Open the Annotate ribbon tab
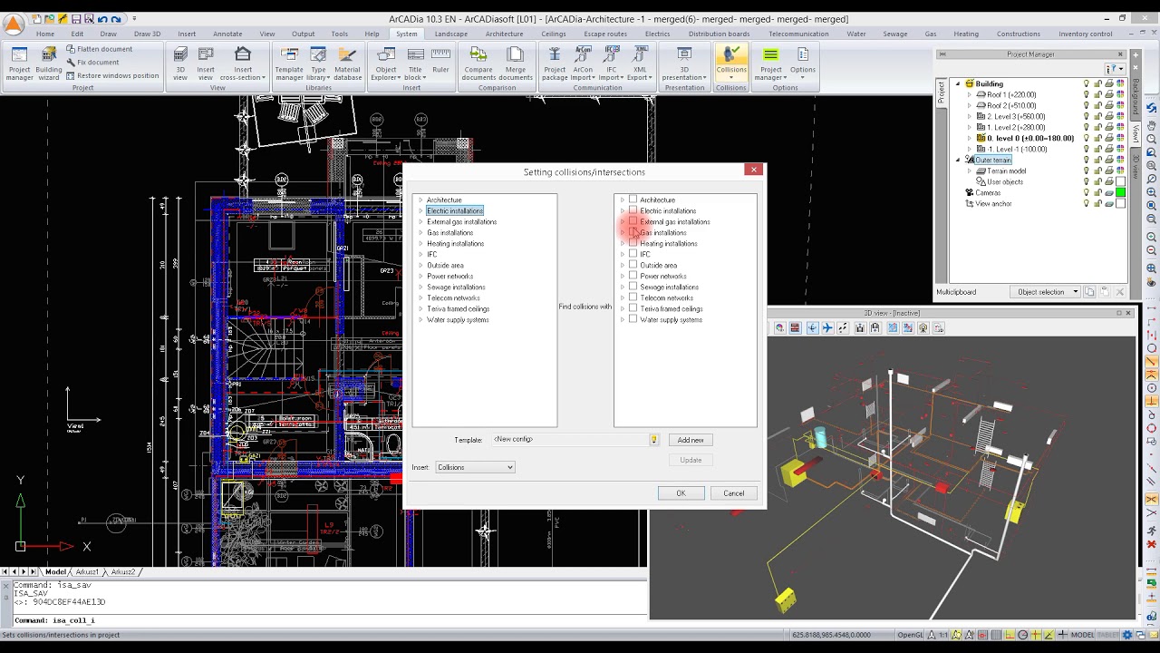The height and width of the screenshot is (653, 1160). (227, 34)
